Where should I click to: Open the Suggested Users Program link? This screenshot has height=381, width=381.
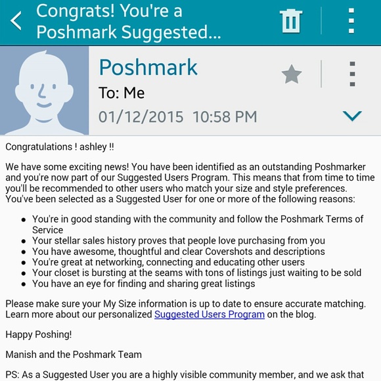coord(210,315)
